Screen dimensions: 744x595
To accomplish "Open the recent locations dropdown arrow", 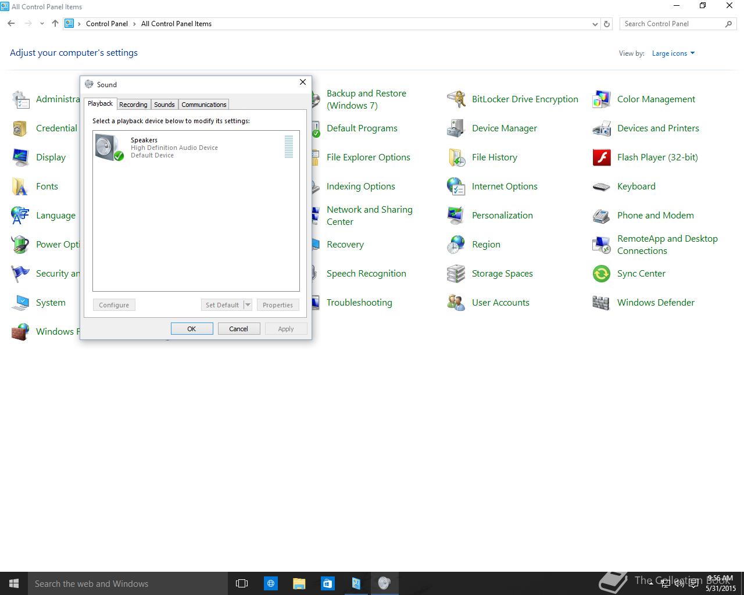I will [42, 24].
